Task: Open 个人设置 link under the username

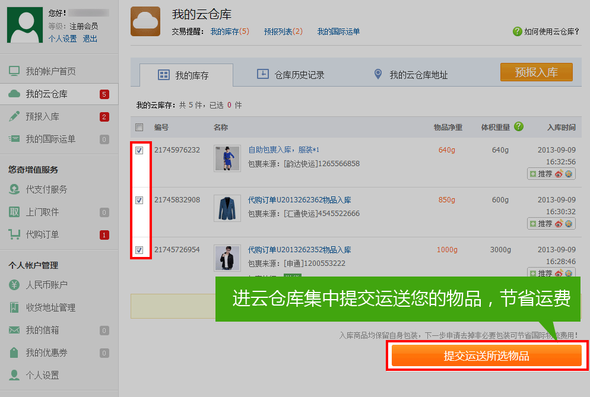Action: pos(62,39)
